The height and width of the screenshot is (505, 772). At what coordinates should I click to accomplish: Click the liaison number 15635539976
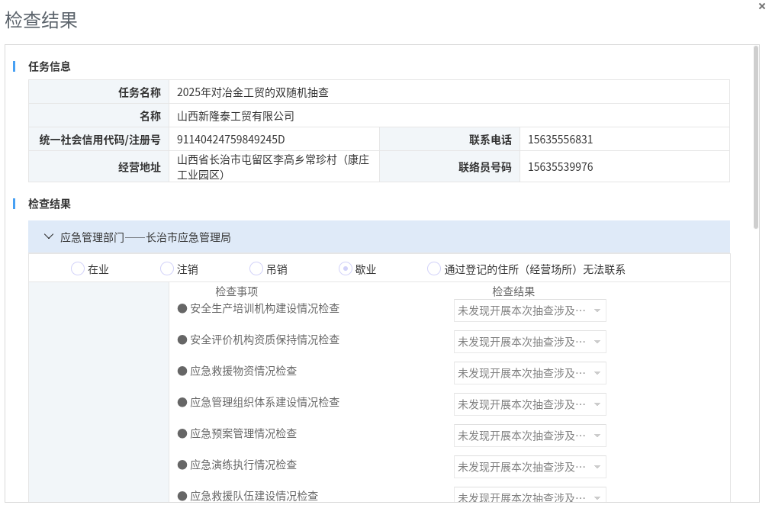pos(560,167)
